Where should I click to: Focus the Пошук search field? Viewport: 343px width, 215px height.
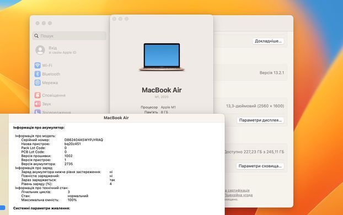[69, 36]
